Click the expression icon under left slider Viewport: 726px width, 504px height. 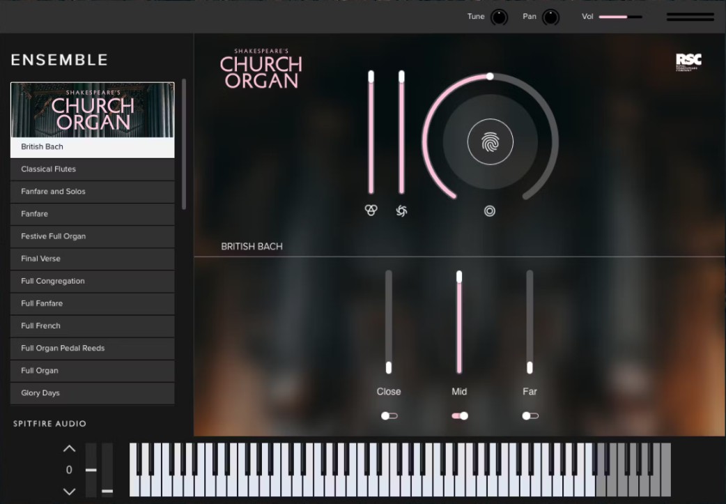tap(371, 211)
